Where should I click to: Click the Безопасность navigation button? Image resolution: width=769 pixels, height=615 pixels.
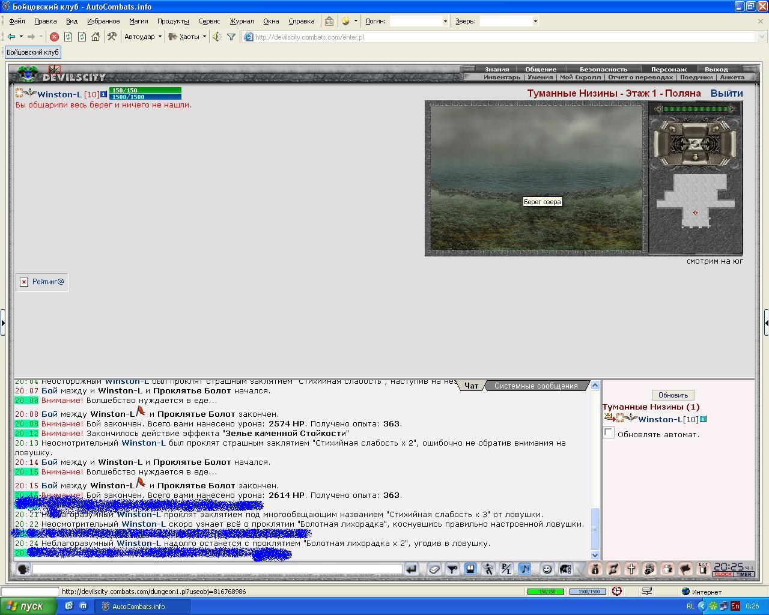tap(603, 69)
